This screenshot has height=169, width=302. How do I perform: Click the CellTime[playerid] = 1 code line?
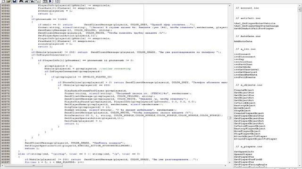[83, 121]
